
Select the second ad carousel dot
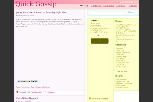click(101, 35)
